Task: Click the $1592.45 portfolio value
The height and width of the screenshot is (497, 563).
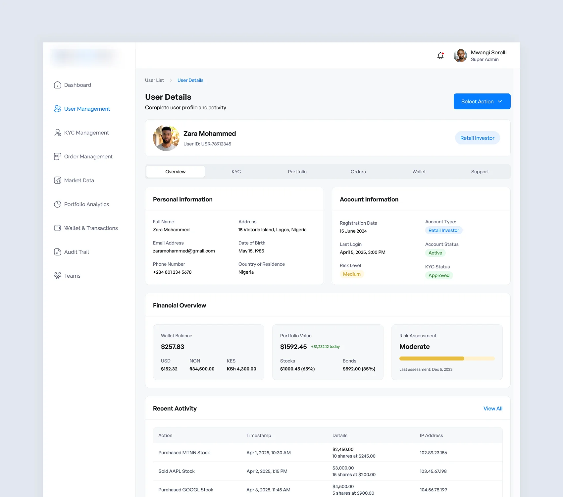Action: tap(293, 347)
